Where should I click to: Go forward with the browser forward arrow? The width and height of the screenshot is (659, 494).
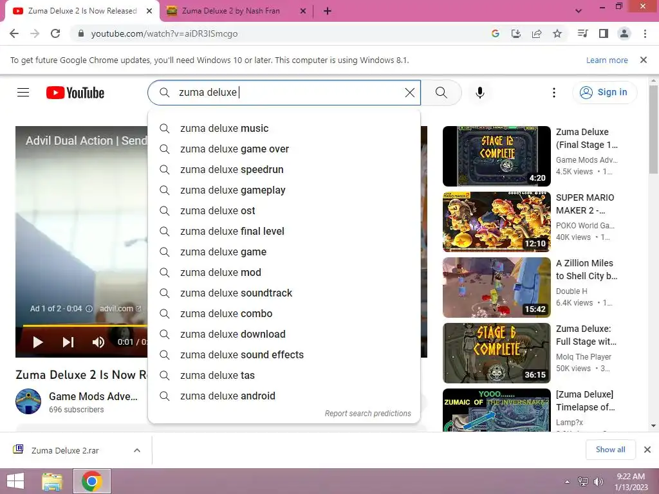tap(35, 33)
